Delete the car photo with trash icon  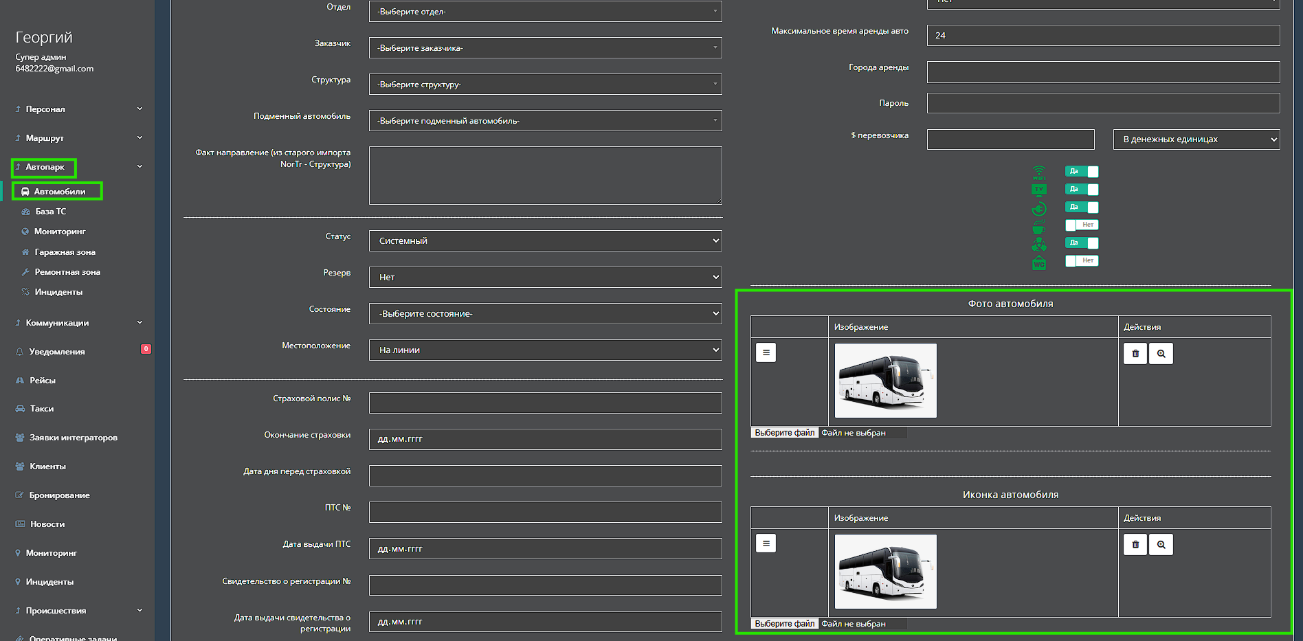click(1135, 354)
